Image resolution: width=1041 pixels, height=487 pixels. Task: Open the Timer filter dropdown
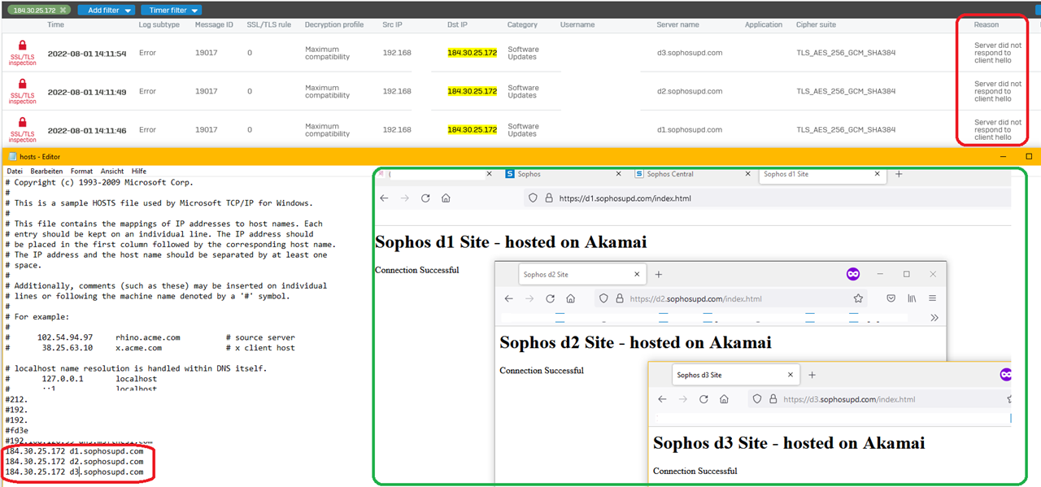[x=171, y=10]
